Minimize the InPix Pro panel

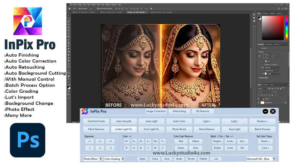pyautogui.click(x=265, y=111)
